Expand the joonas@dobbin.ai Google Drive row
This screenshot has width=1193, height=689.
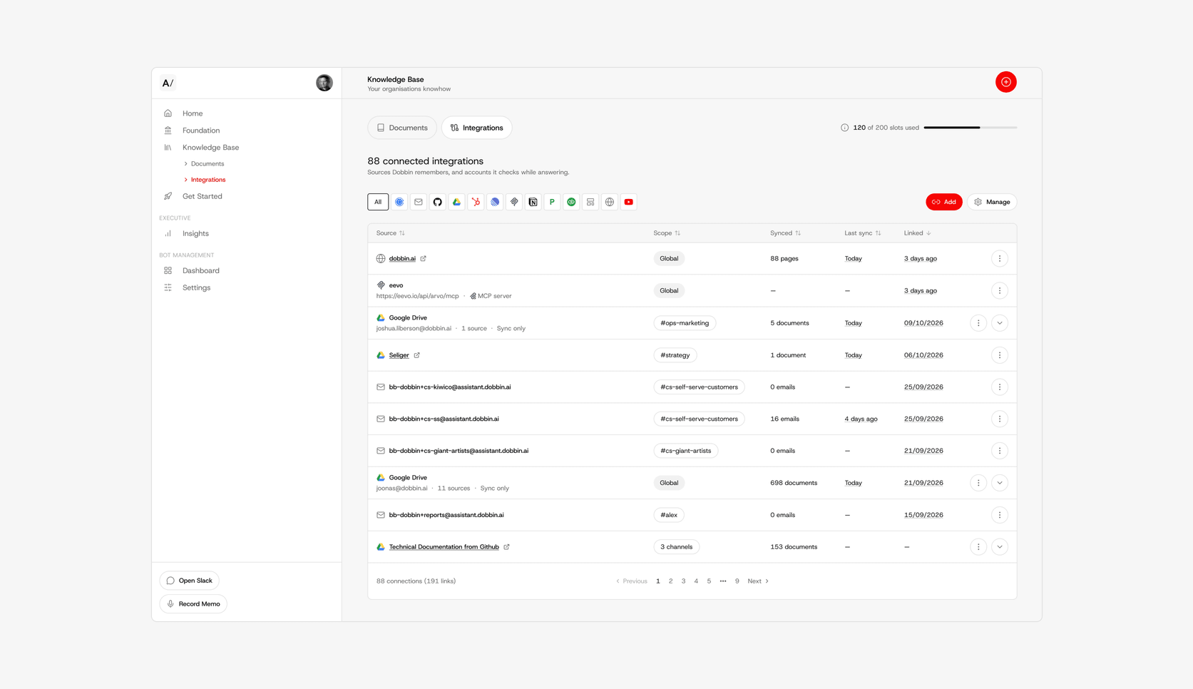coord(1000,483)
